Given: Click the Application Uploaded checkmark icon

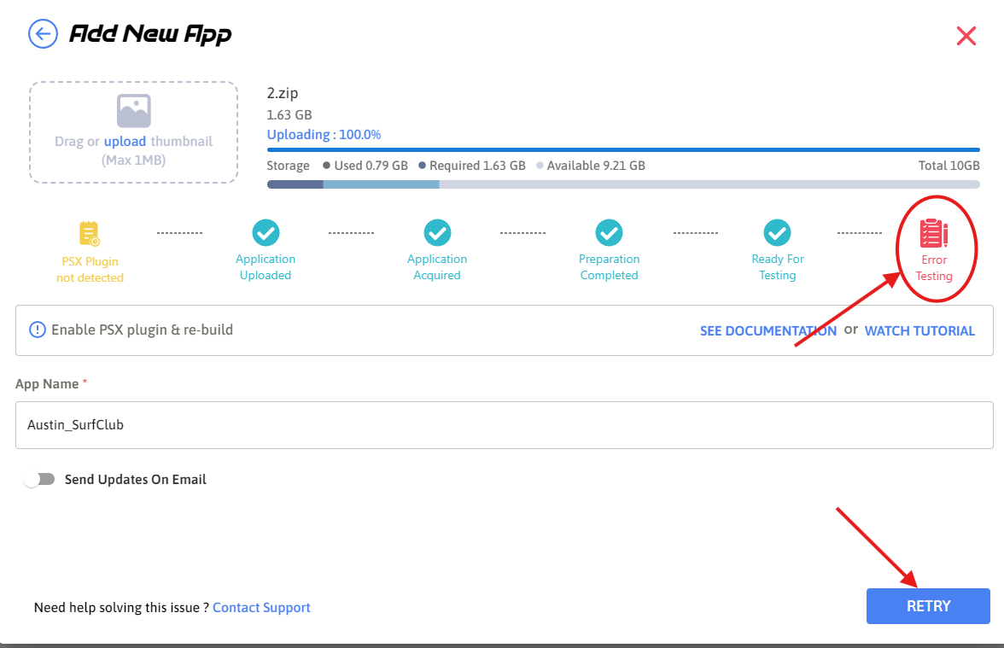Looking at the screenshot, I should [266, 232].
